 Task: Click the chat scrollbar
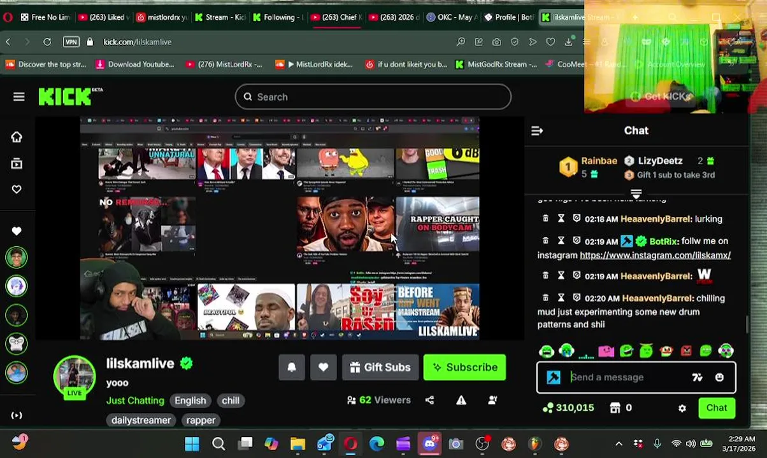coord(747,324)
